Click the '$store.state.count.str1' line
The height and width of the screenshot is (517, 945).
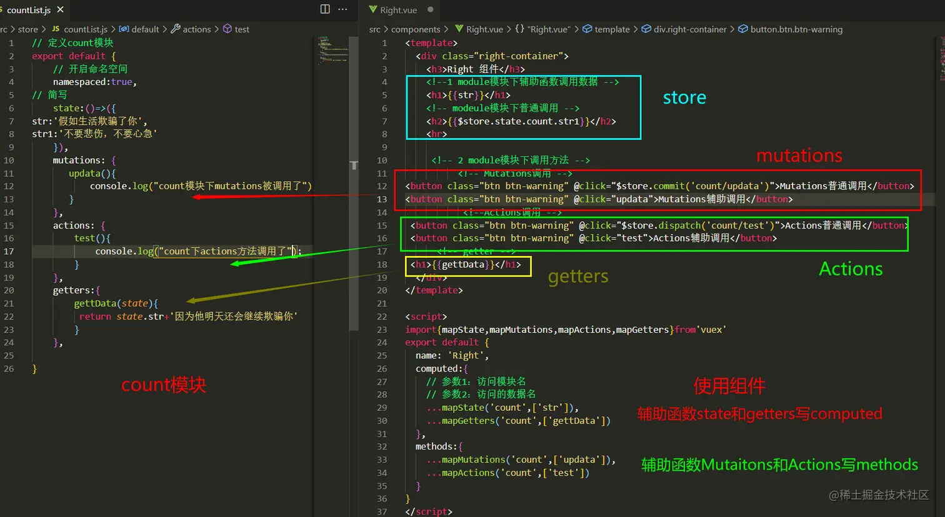tap(521, 121)
